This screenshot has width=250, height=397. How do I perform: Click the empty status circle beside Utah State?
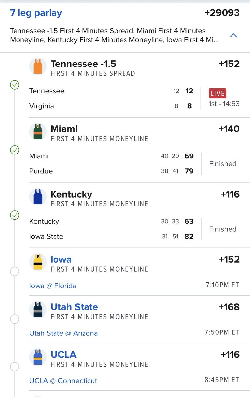pos(15,319)
